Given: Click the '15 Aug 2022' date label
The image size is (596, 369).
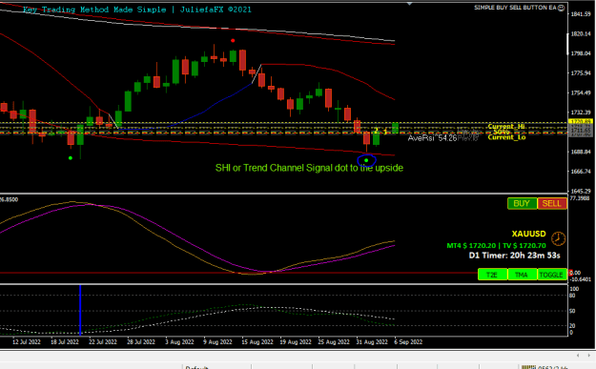Looking at the screenshot, I should [x=257, y=342].
